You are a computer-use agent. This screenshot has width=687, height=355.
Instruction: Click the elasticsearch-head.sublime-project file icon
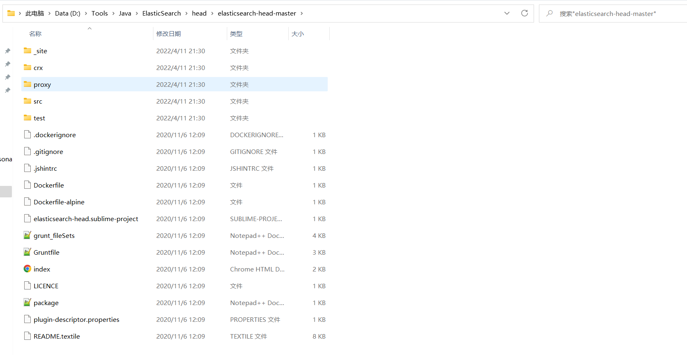click(27, 219)
